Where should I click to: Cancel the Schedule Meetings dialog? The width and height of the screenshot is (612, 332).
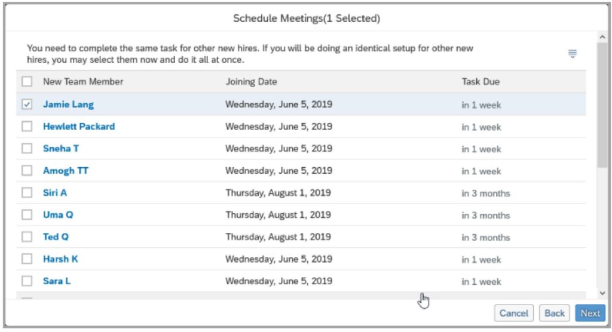click(x=513, y=313)
